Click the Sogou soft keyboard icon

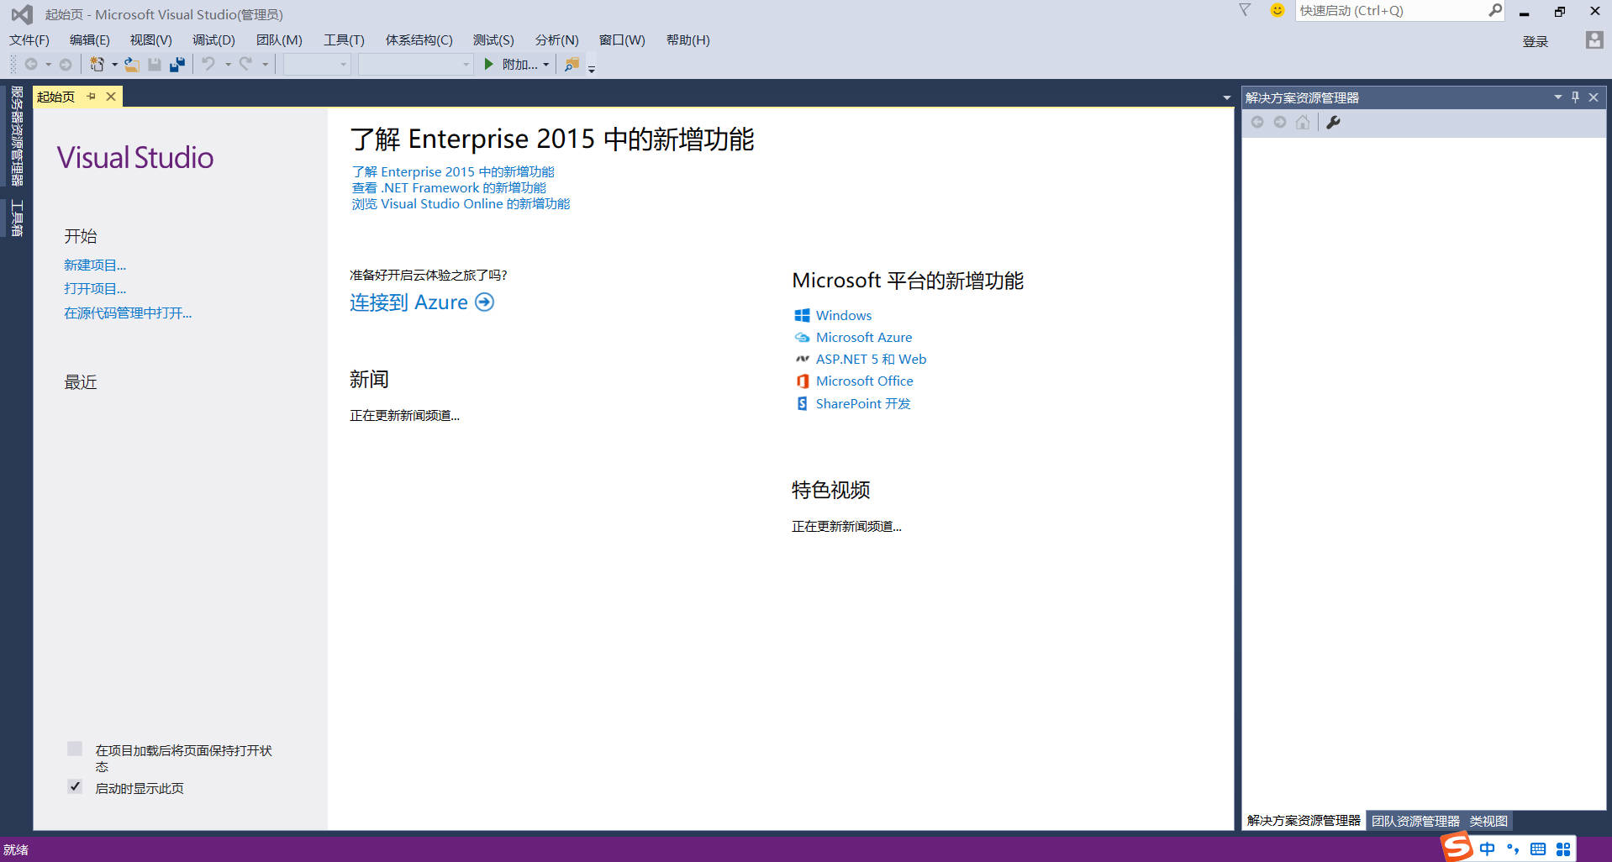pyautogui.click(x=1538, y=849)
